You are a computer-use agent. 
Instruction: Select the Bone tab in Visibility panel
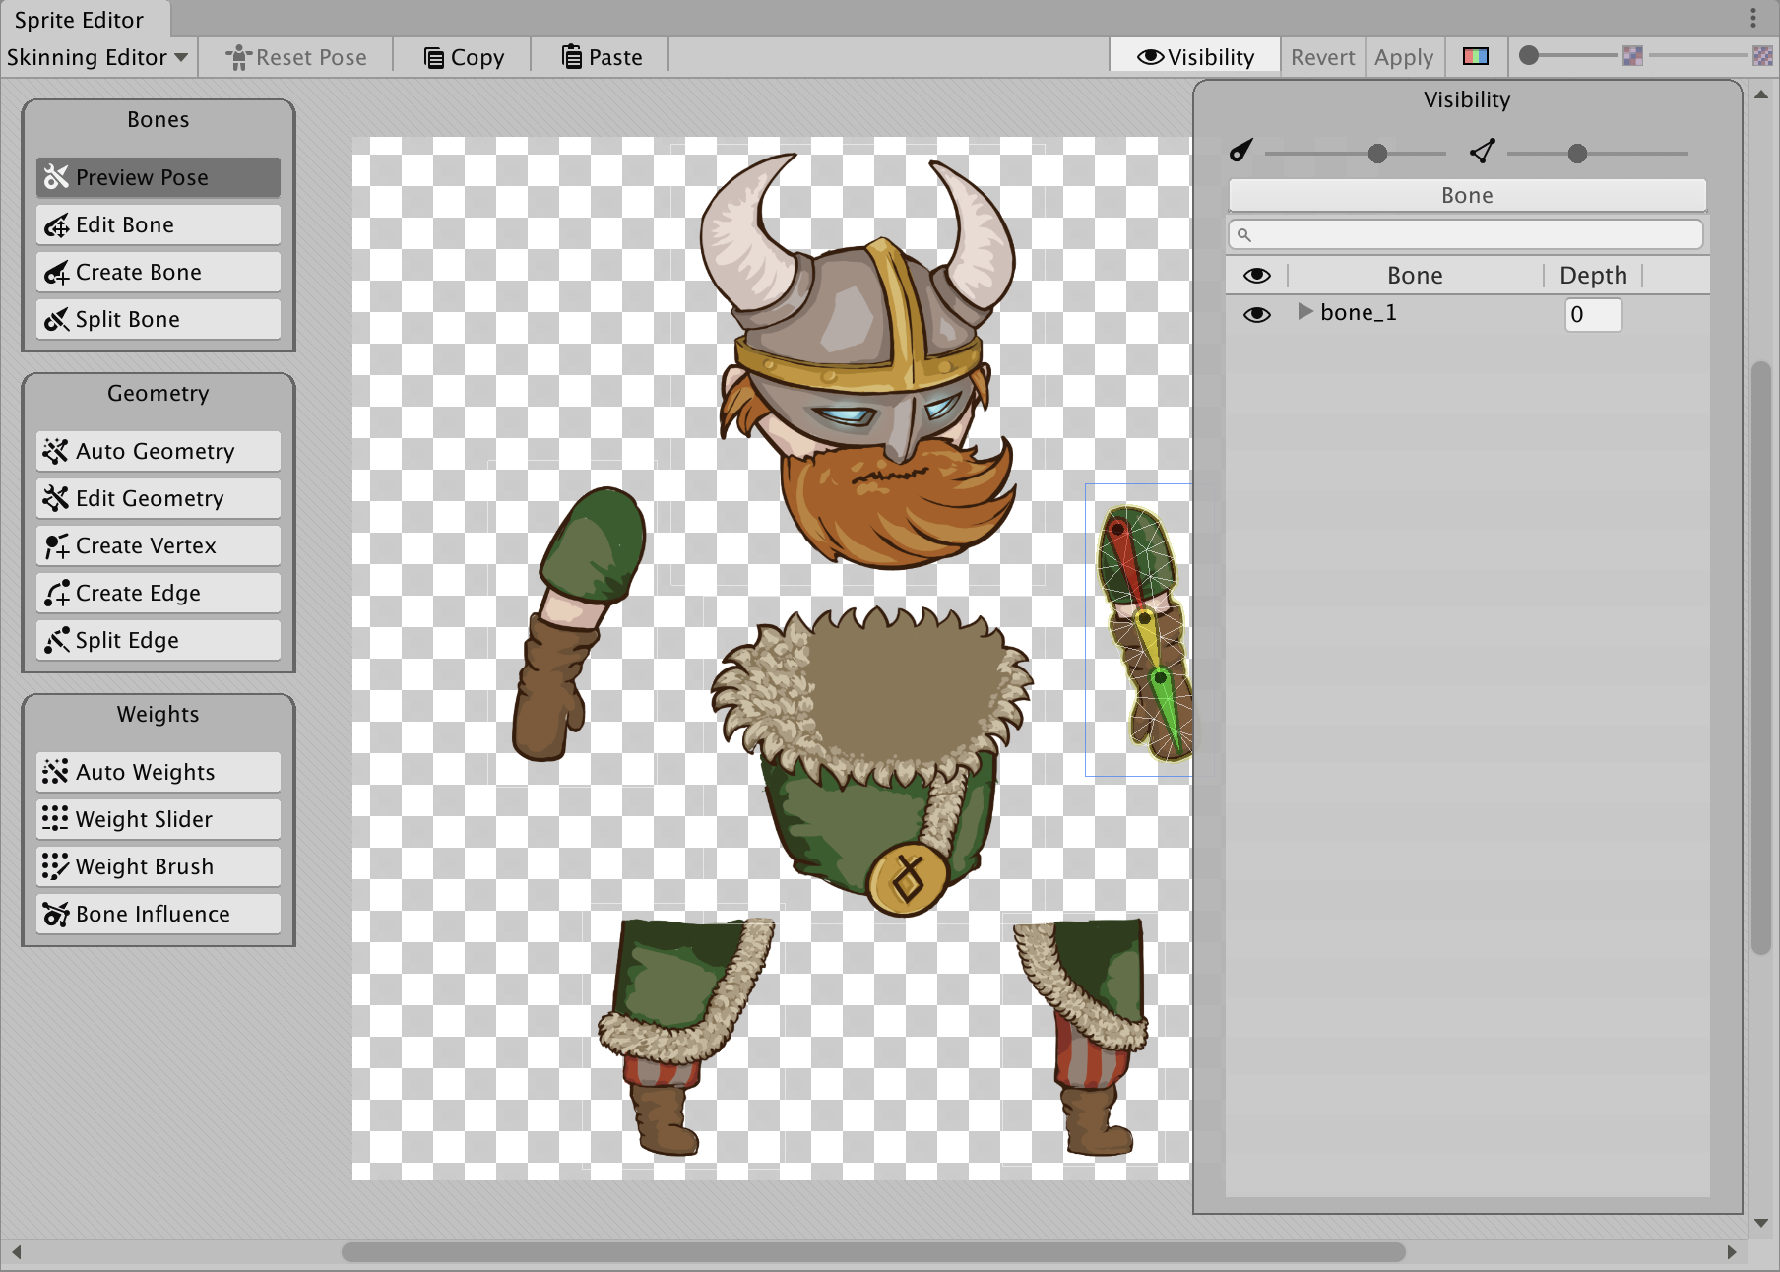click(x=1466, y=195)
